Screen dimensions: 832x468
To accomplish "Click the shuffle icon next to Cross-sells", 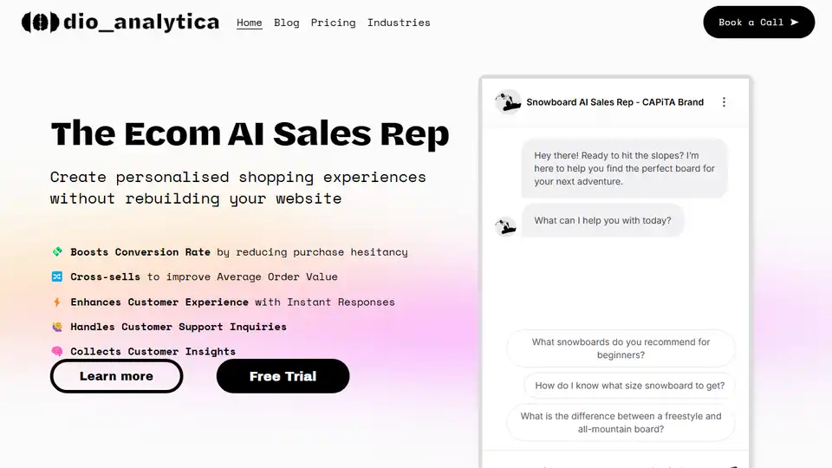I will click(57, 277).
